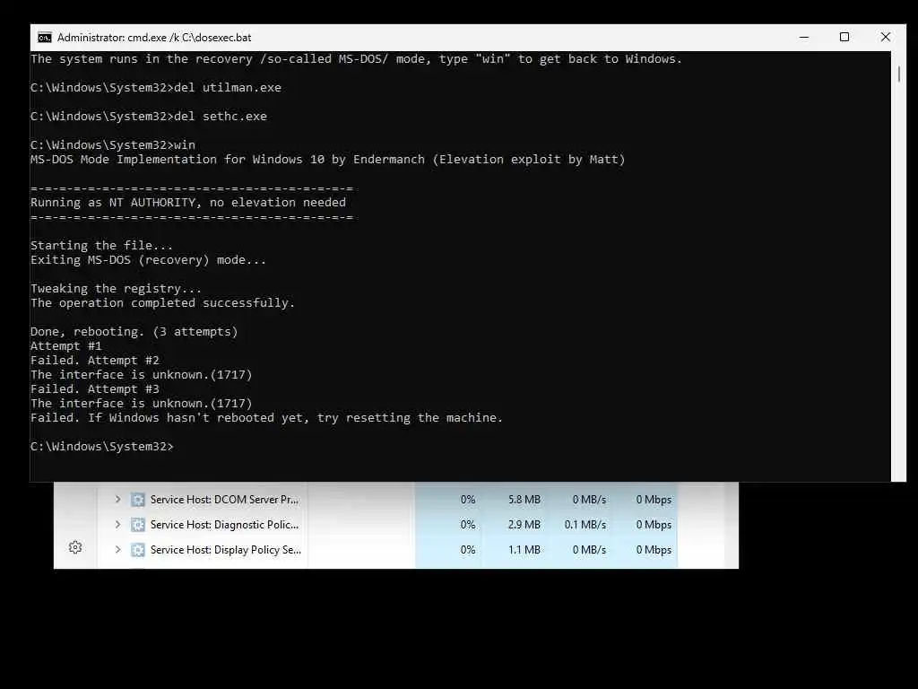Click the final C:\Windows\System32> prompt
Screen dimensions: 918x689
pos(102,447)
